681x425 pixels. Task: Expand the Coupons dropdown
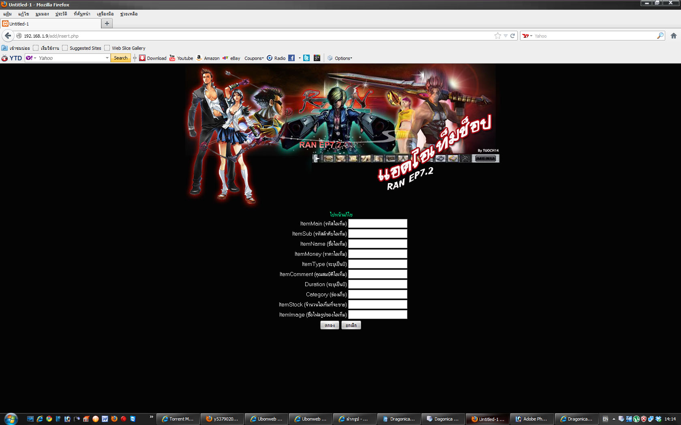[x=254, y=58]
